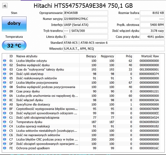Click raw value 000000001221

coord(149,91)
